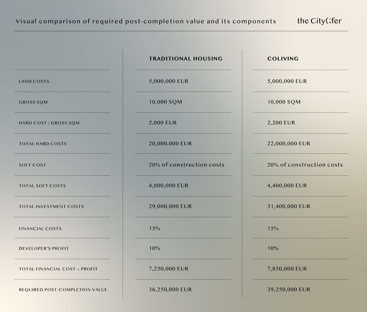This screenshot has width=367, height=312.
Task: Click the visual comparison title text
Action: [146, 21]
